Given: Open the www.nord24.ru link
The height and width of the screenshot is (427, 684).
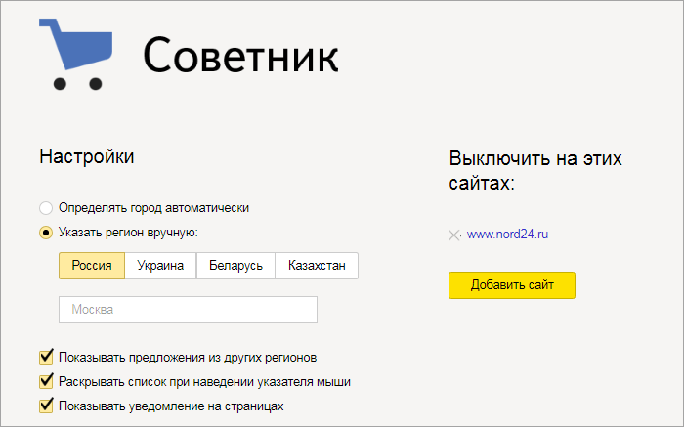Looking at the screenshot, I should [x=507, y=235].
